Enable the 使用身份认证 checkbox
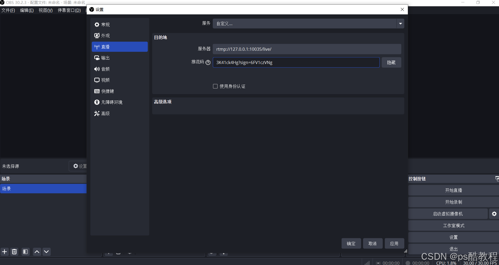This screenshot has width=499, height=265. point(215,86)
